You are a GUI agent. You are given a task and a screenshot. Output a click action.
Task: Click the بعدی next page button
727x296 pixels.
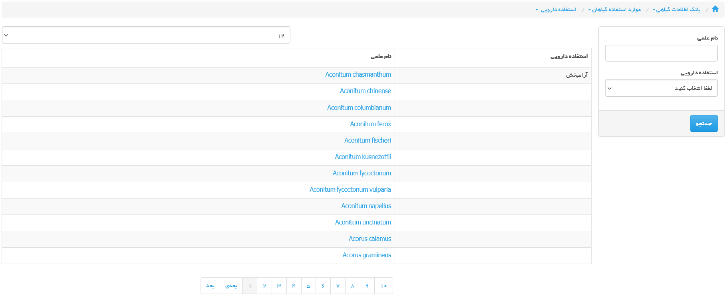231,286
